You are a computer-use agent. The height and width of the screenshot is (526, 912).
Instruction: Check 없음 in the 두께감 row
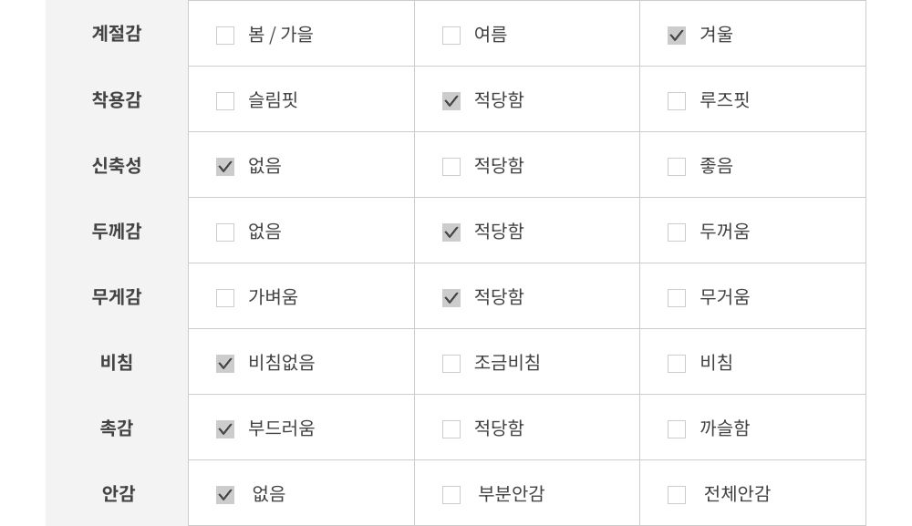[225, 232]
